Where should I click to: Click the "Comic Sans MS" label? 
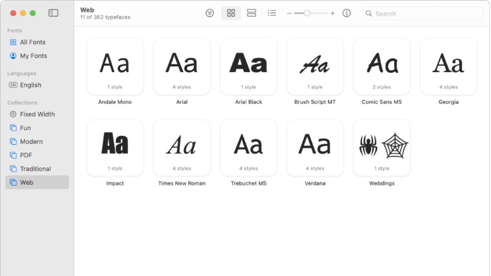(x=382, y=102)
